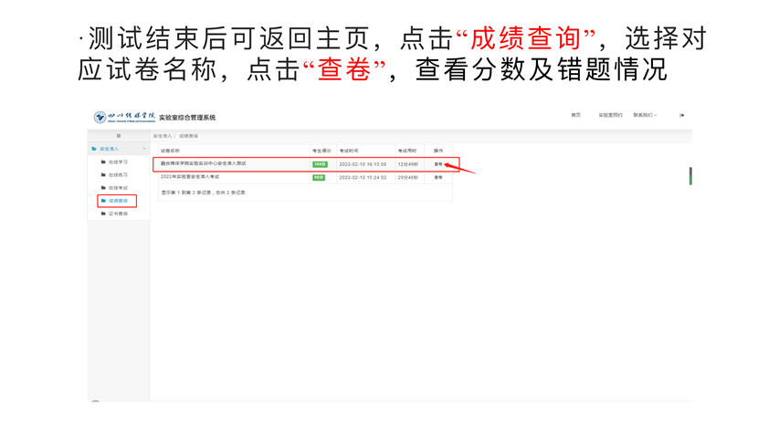Screen dimensions: 779x437
Task: Click the folder icon beside 在线学习
Action: [103, 162]
